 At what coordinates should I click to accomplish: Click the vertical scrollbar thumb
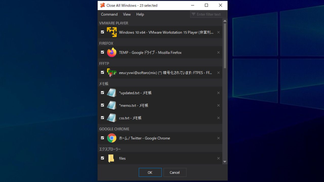(225, 46)
